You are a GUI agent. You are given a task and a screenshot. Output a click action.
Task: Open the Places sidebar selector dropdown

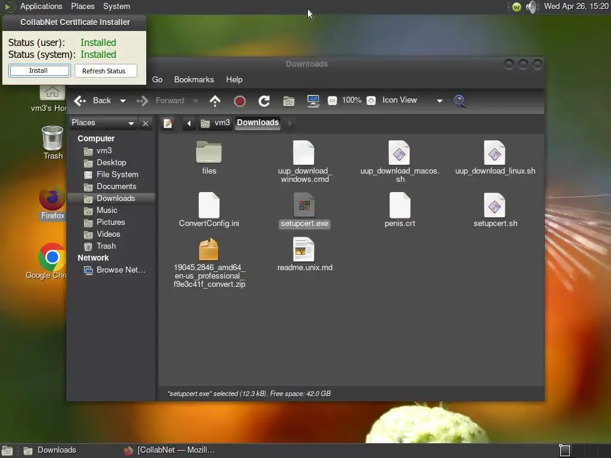click(x=103, y=123)
